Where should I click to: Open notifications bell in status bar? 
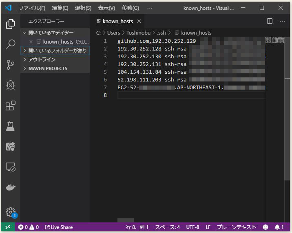pyautogui.click(x=279, y=227)
